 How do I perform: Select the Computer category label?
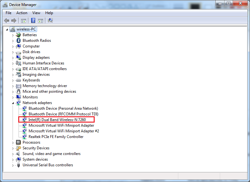31,46
